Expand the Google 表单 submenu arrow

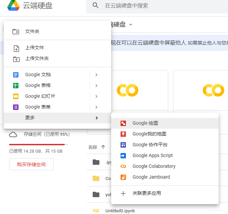[96, 107]
